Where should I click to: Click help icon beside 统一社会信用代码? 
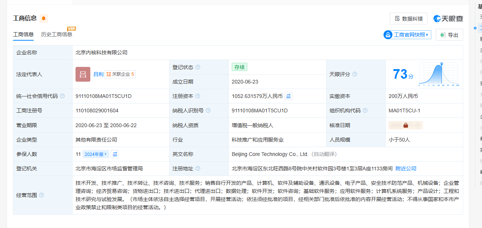pyautogui.click(x=62, y=96)
